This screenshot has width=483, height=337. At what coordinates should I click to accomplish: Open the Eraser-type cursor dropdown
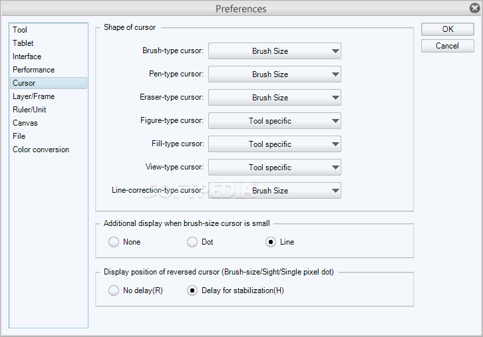[x=275, y=98]
